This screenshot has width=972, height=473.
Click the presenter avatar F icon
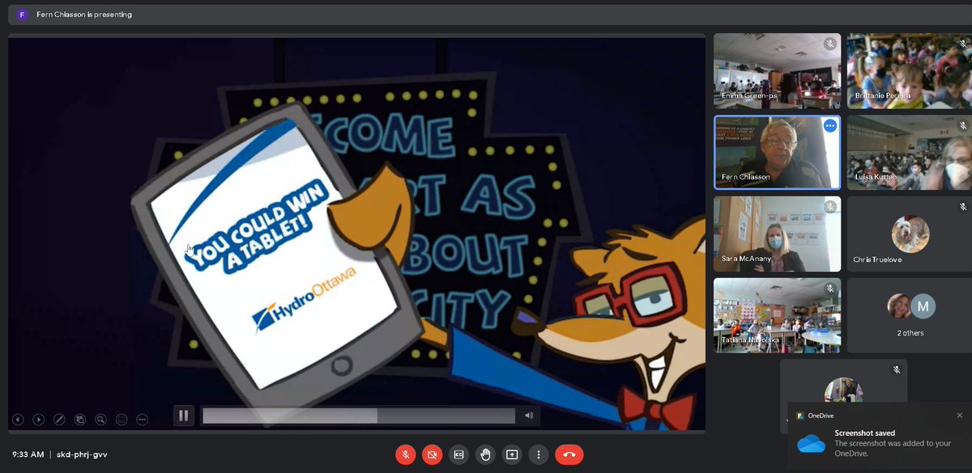(x=22, y=15)
